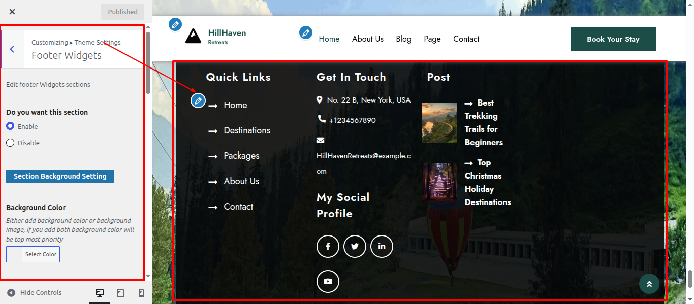Switch to desktop preview device icon
Image resolution: width=694 pixels, height=304 pixels.
click(x=100, y=293)
